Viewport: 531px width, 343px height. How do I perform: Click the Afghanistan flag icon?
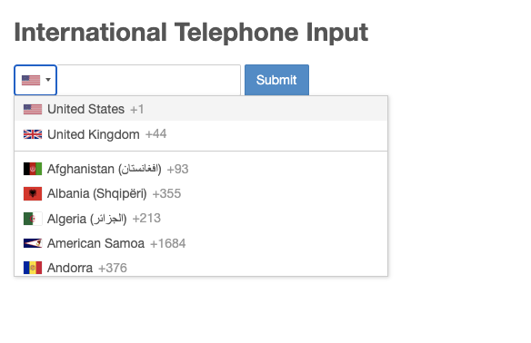click(x=33, y=169)
